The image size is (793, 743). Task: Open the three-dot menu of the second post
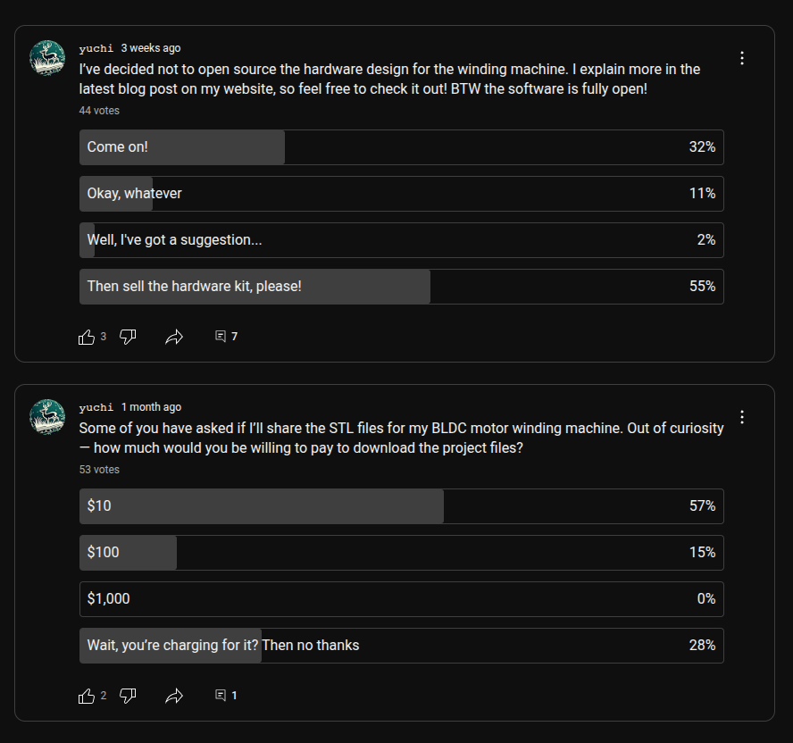coord(742,416)
